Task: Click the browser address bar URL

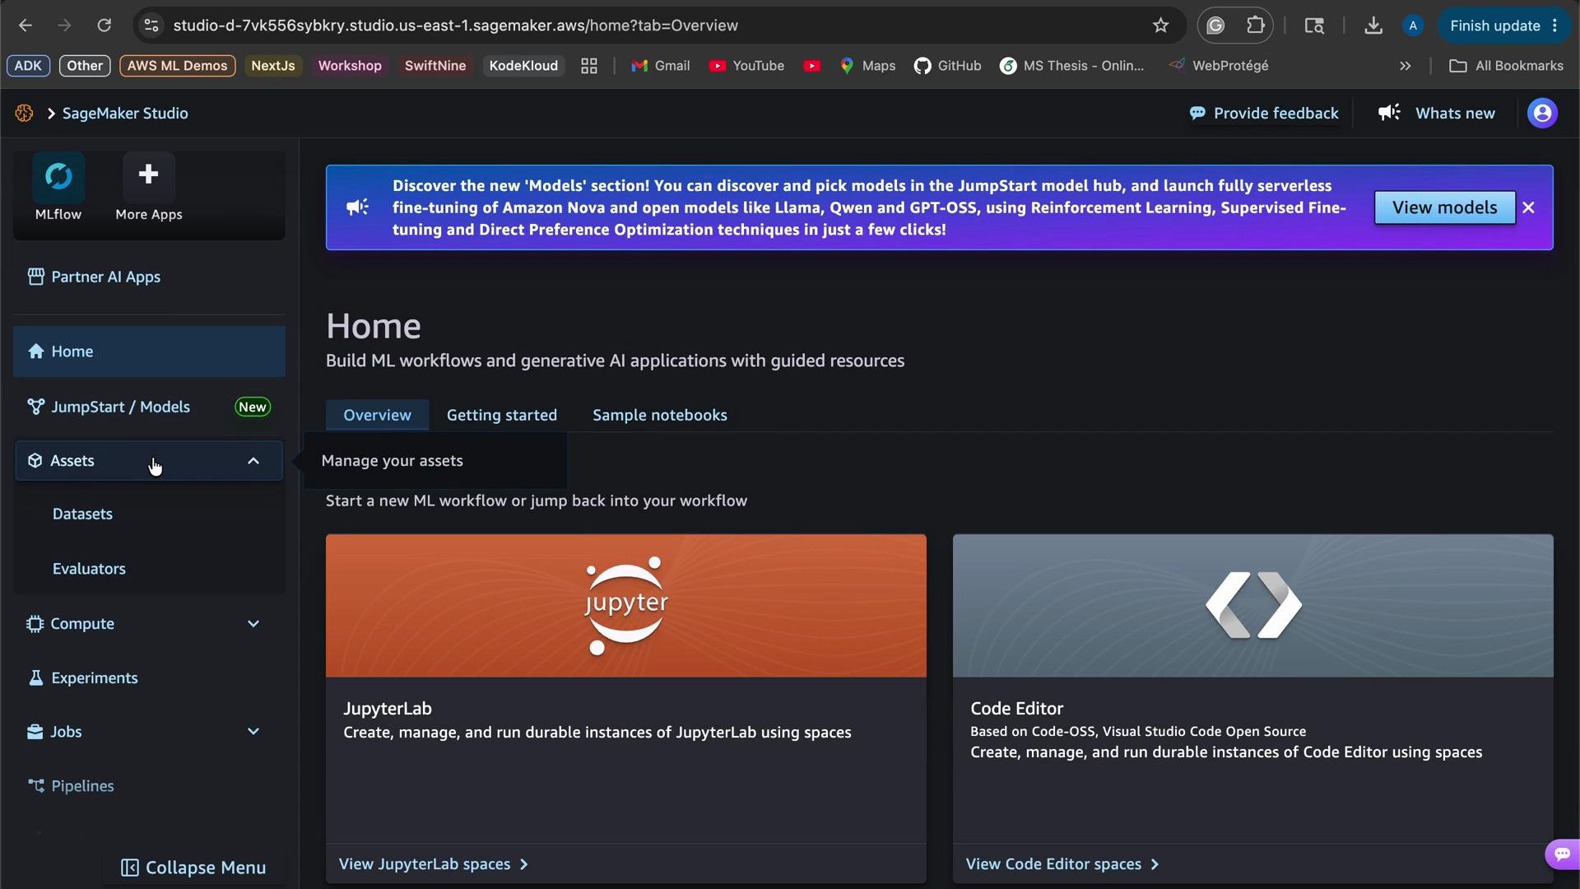Action: tap(455, 26)
